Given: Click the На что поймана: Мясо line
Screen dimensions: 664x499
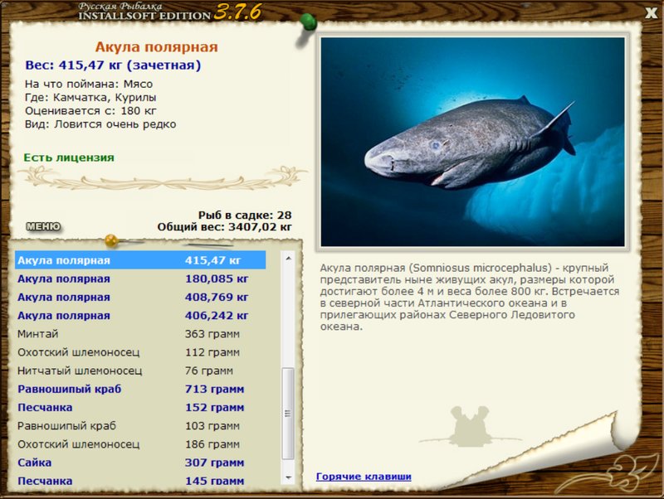Looking at the screenshot, I should [89, 84].
